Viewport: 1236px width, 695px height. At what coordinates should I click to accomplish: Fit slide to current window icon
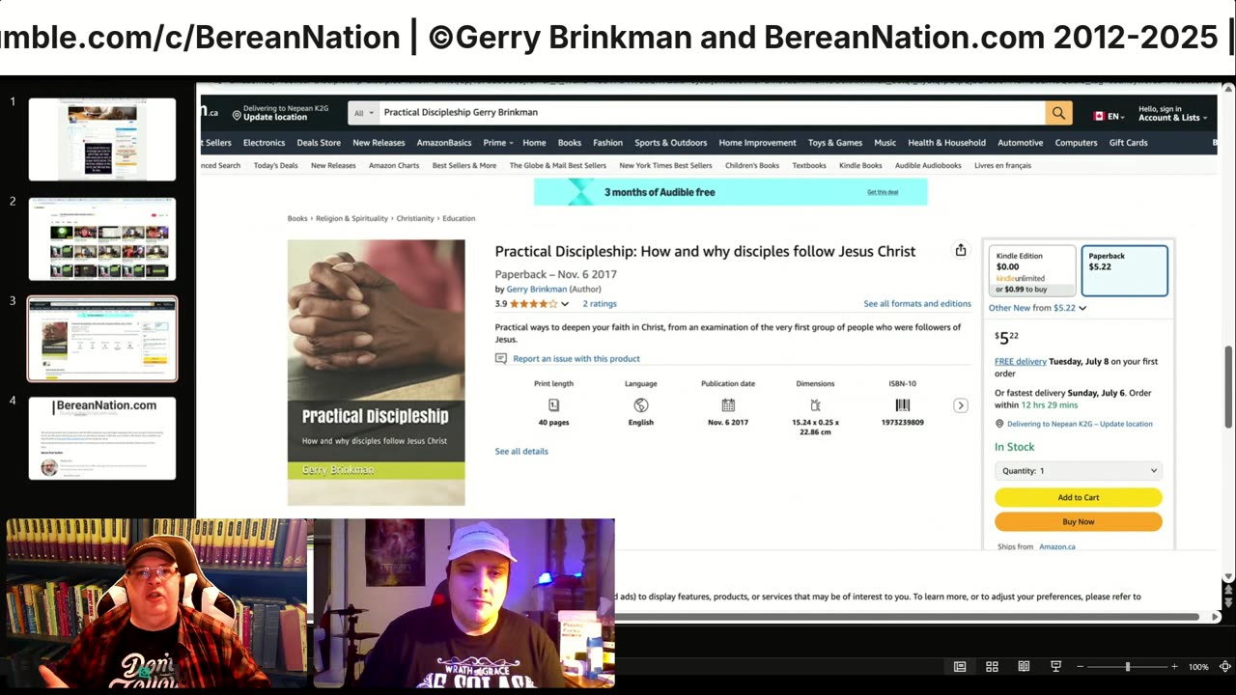click(x=1225, y=667)
